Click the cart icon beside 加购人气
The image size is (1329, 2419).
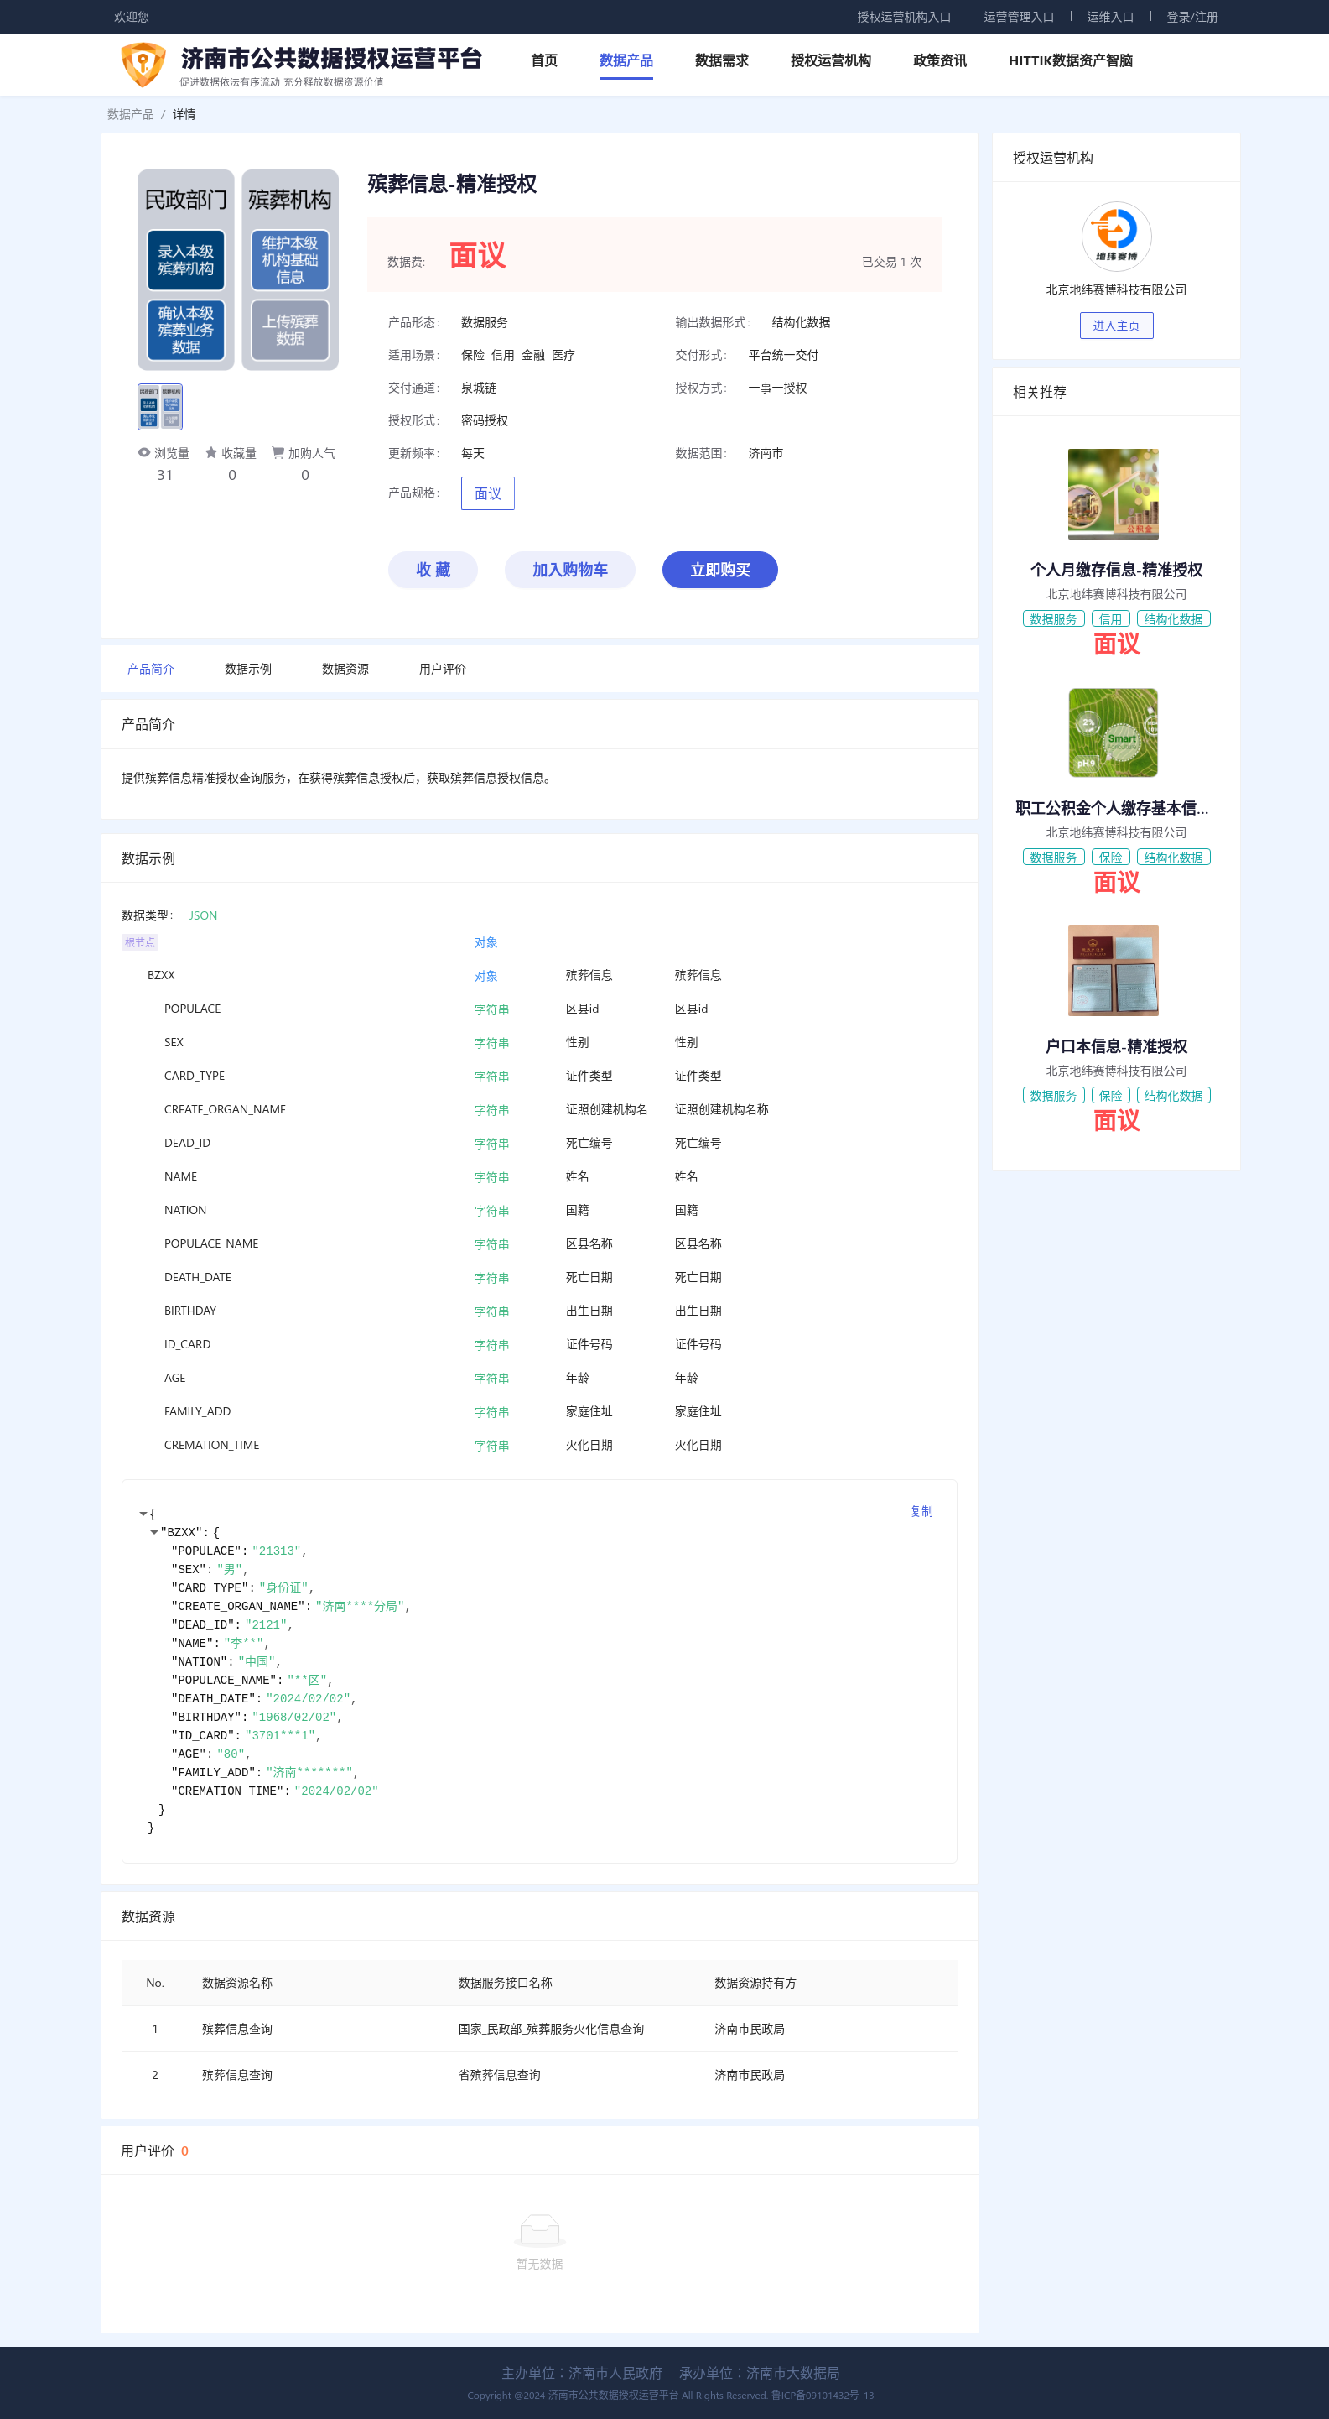click(278, 452)
